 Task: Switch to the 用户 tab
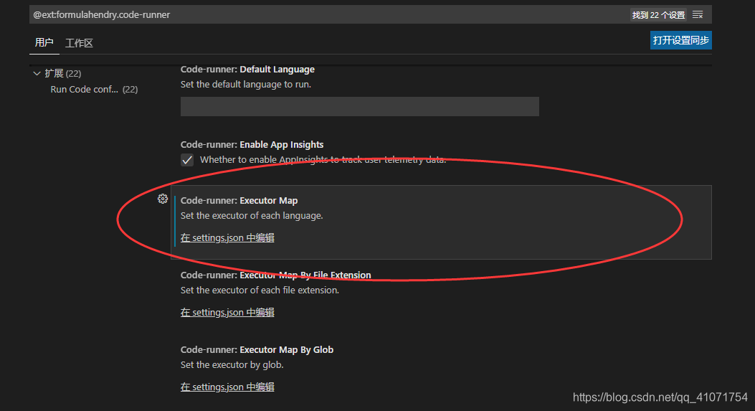pyautogui.click(x=44, y=42)
